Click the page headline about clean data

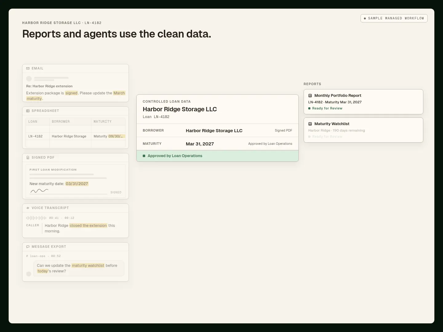[117, 34]
